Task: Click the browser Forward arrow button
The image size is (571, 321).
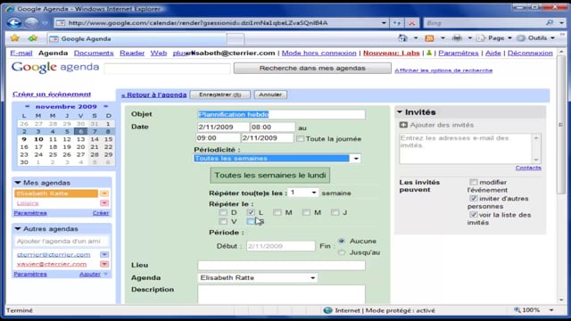Action: [32, 23]
